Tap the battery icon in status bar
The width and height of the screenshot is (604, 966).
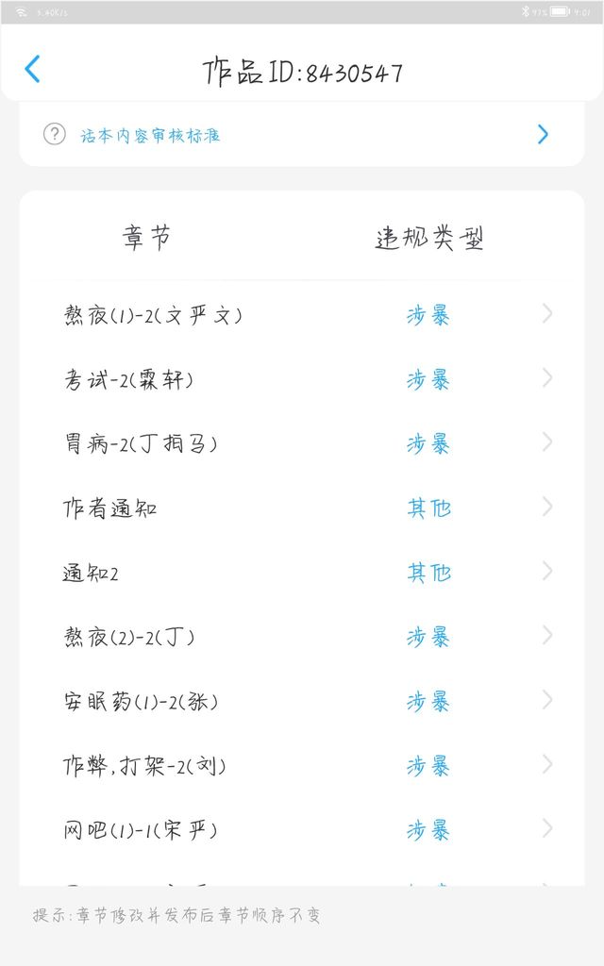[560, 12]
